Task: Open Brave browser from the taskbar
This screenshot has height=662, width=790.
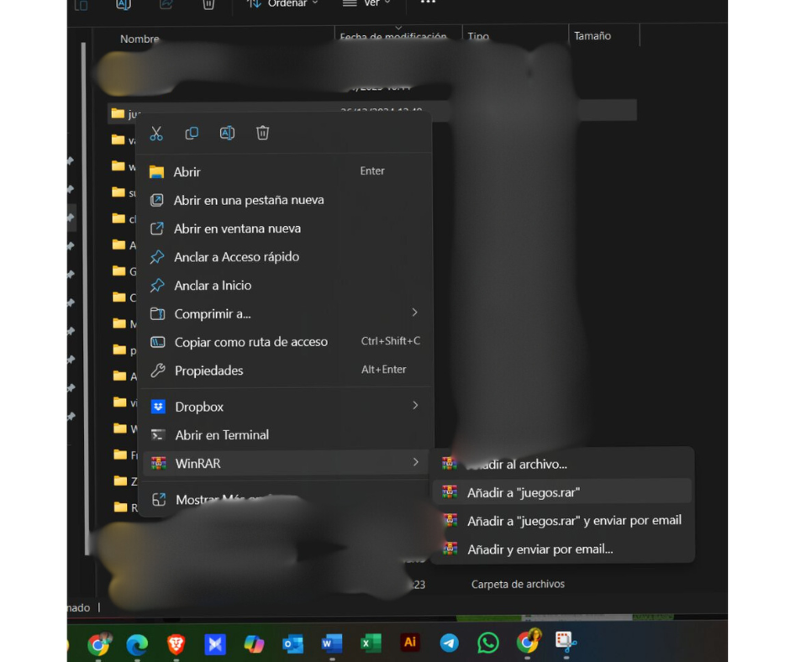Action: coord(176,644)
